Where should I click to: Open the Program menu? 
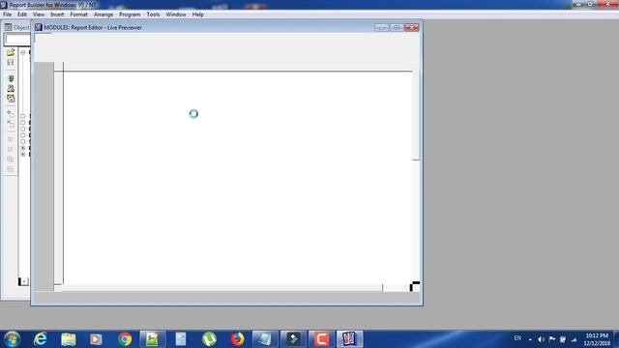pyautogui.click(x=130, y=14)
